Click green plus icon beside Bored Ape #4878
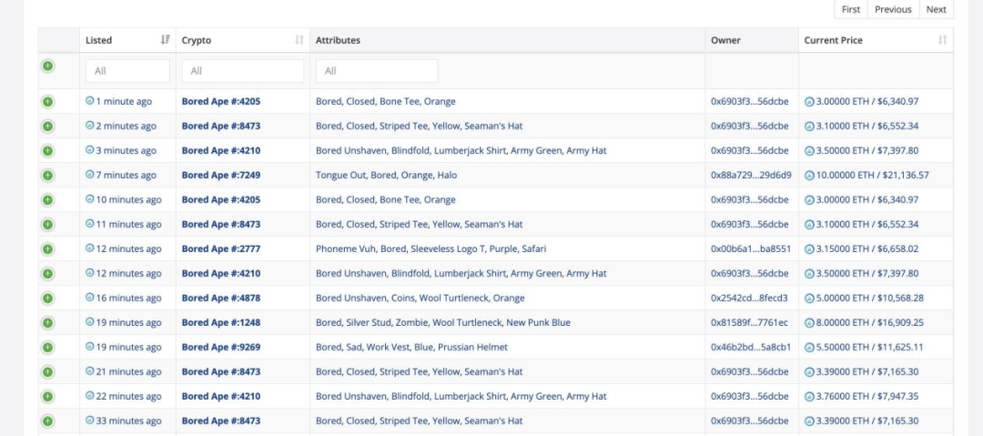The width and height of the screenshot is (983, 436). pos(47,298)
